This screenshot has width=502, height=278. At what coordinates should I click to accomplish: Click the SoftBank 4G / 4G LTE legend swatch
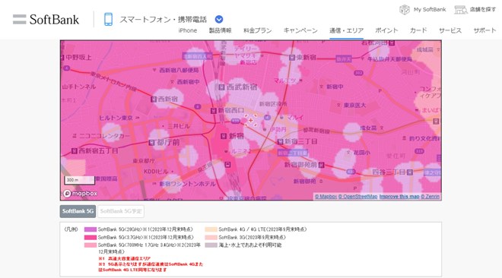click(211, 229)
